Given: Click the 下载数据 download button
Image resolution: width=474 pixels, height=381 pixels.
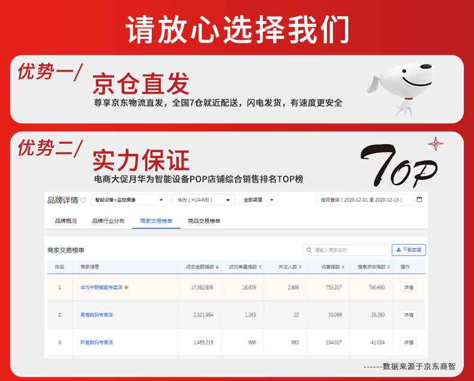Looking at the screenshot, I should pyautogui.click(x=409, y=250).
